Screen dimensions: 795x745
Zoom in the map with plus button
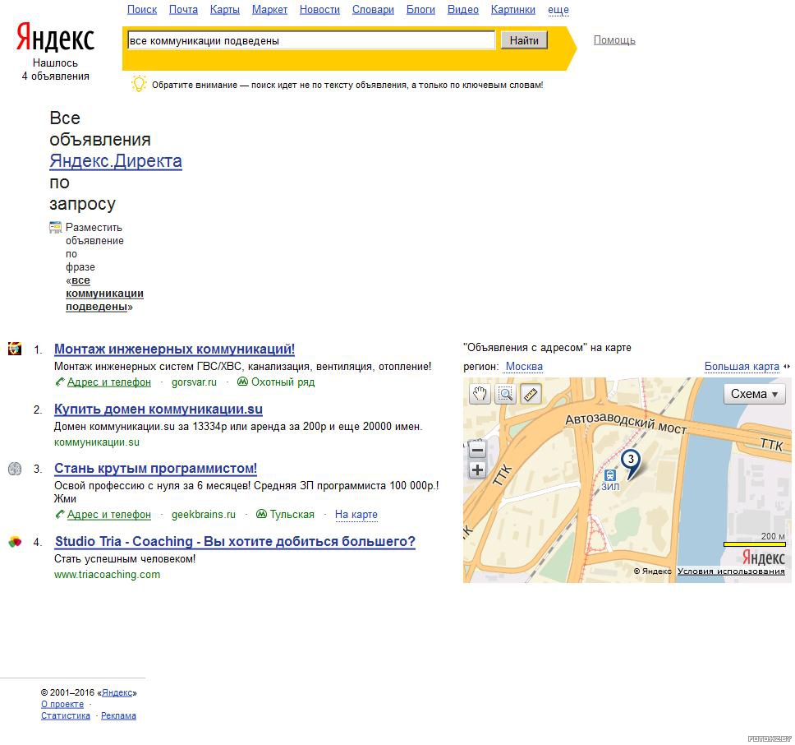point(477,470)
